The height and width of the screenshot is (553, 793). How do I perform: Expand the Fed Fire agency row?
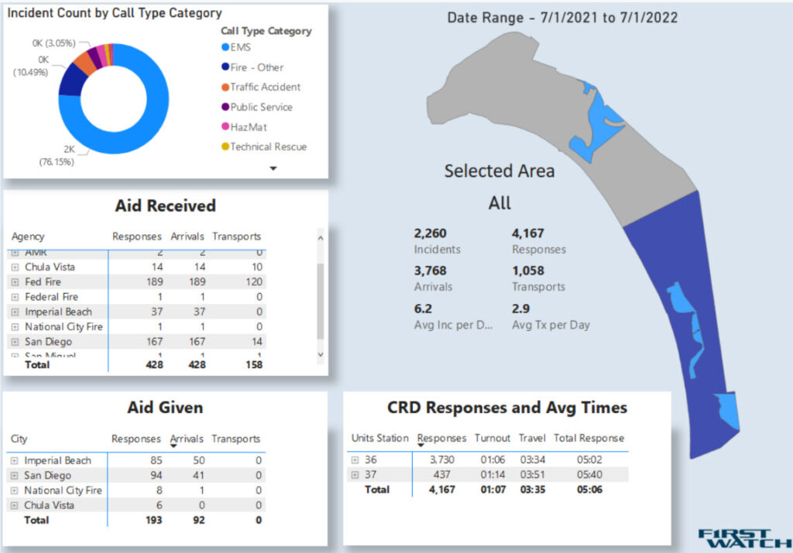coord(15,282)
